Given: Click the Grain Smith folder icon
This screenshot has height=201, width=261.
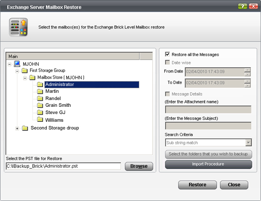Looking at the screenshot, I should 40,105.
